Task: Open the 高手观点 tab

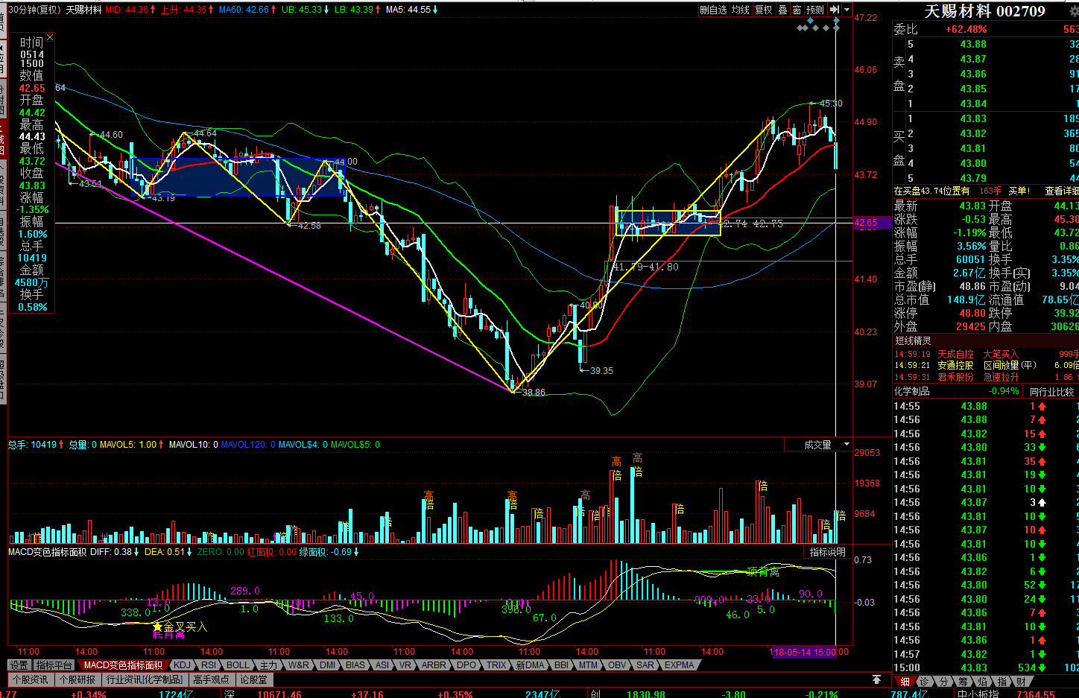Action: coord(211,679)
